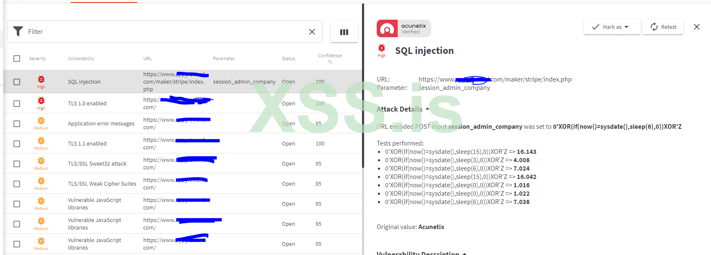Sort by URL column header

point(147,59)
